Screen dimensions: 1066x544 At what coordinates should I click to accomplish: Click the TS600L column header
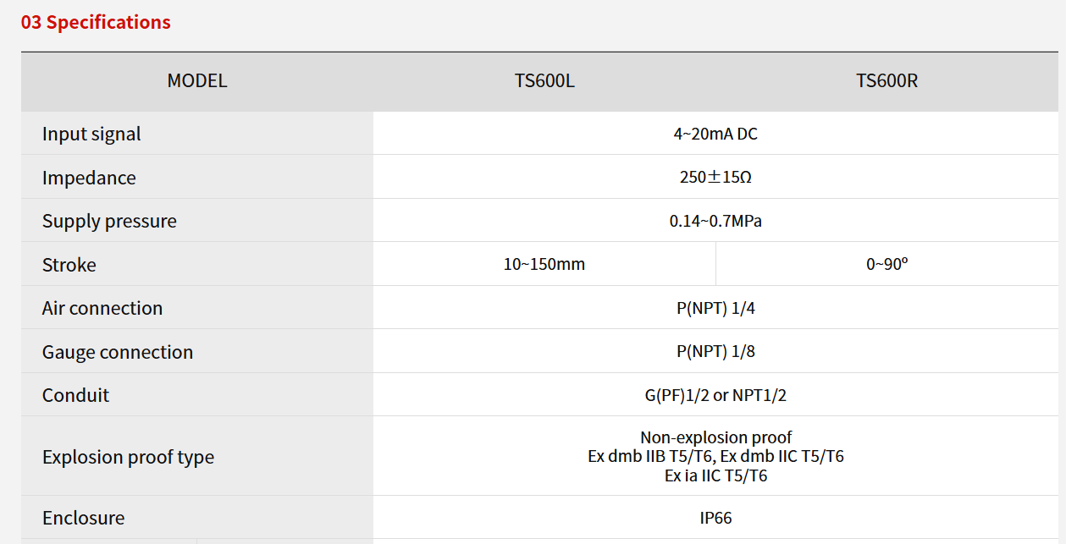tap(544, 81)
